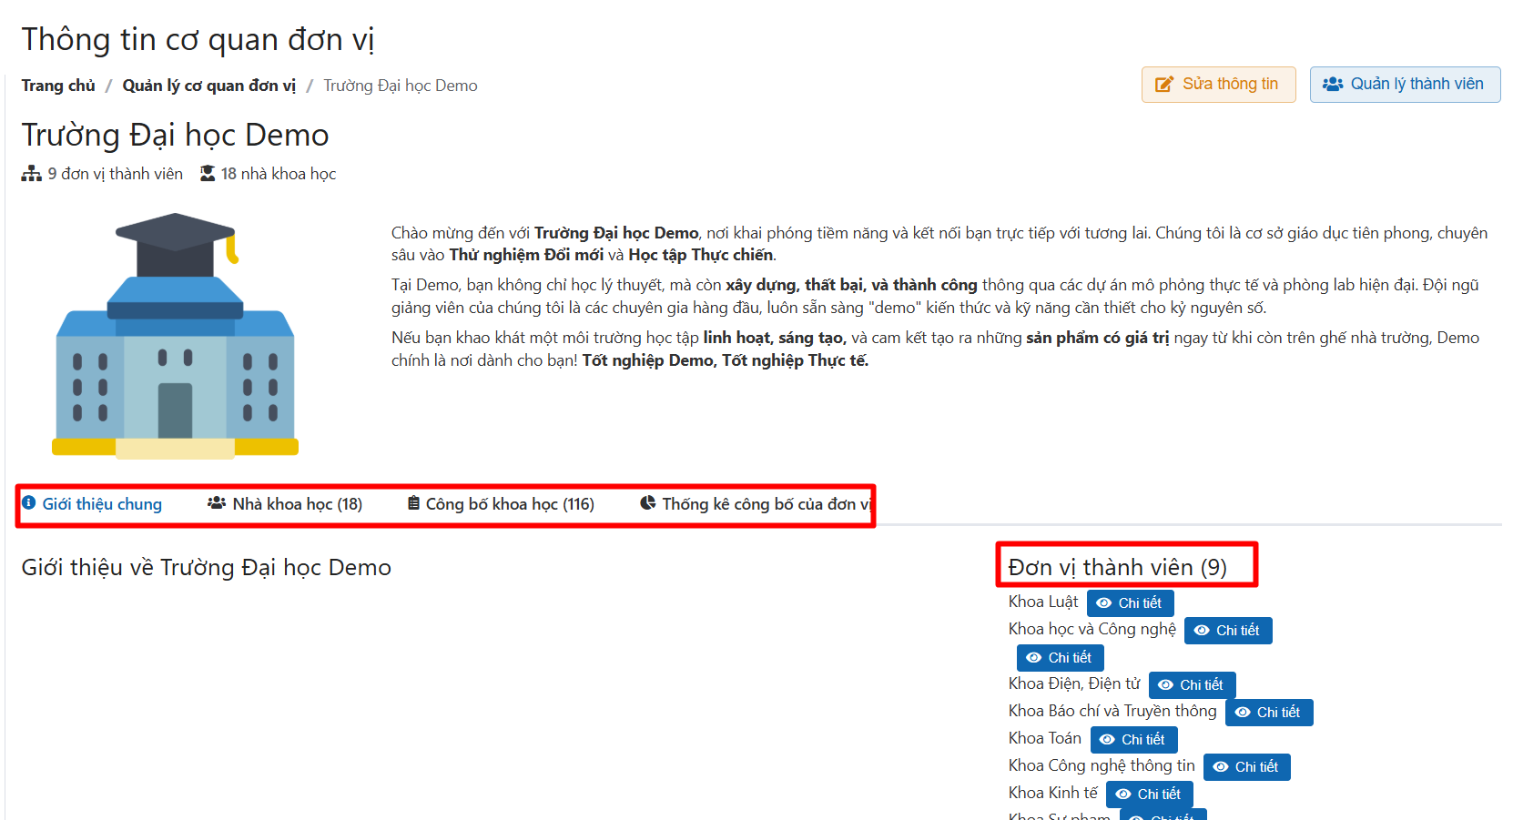
Task: Click the pencil icon in Sửa thông tin
Action: pos(1163,85)
